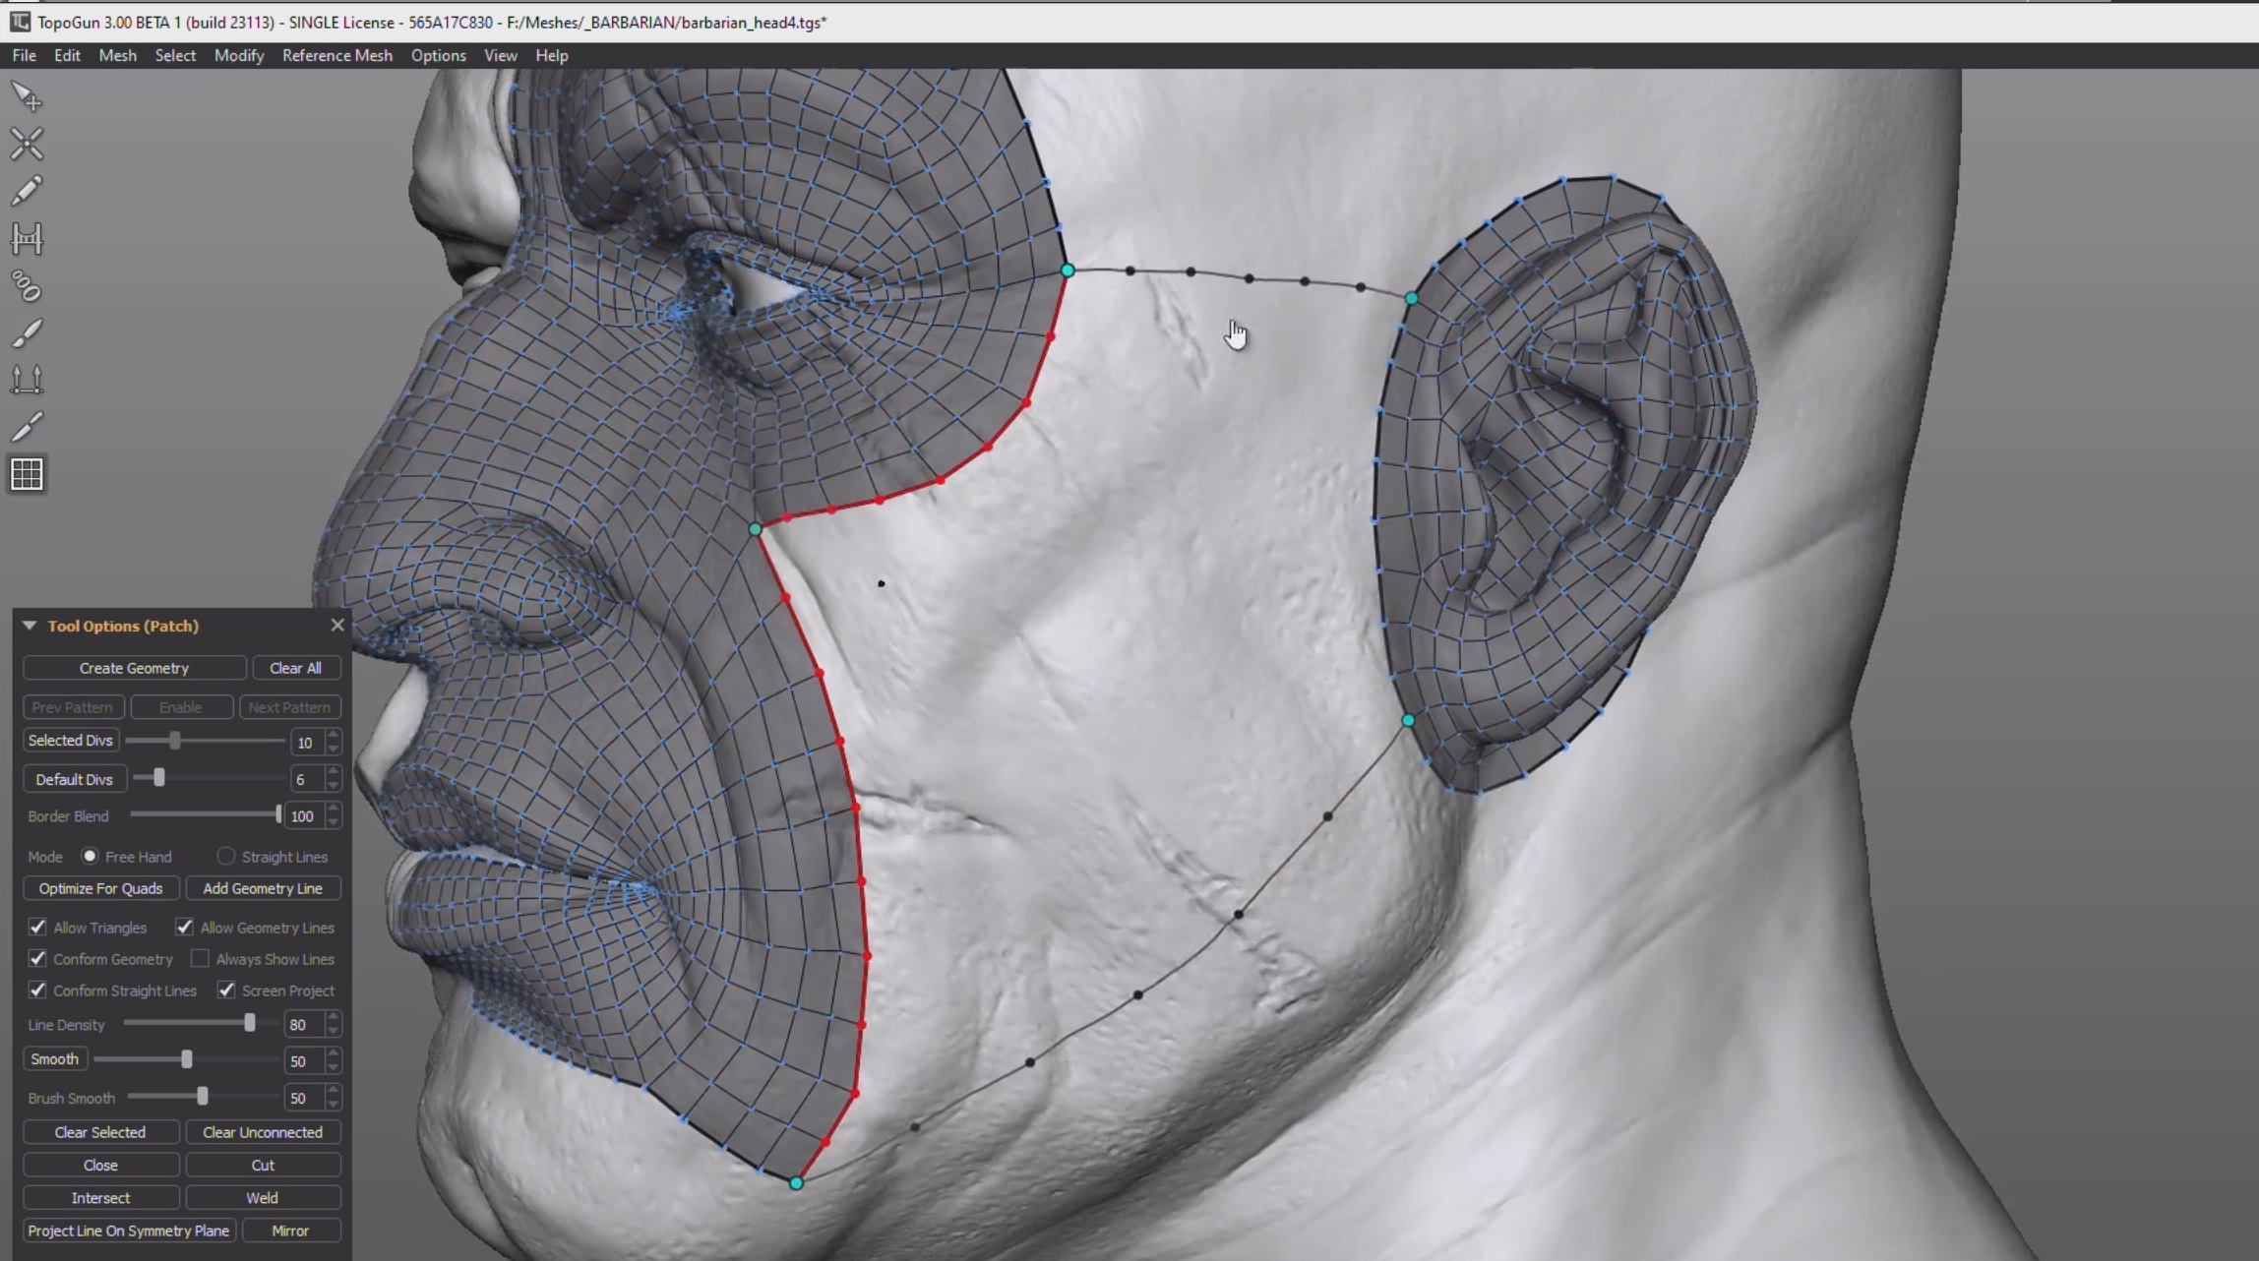The height and width of the screenshot is (1261, 2259).
Task: Select the Patch grid tool
Action: [27, 474]
